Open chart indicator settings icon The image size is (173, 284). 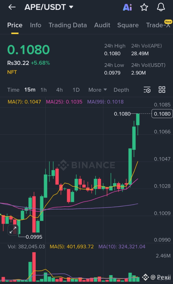[x=147, y=90]
